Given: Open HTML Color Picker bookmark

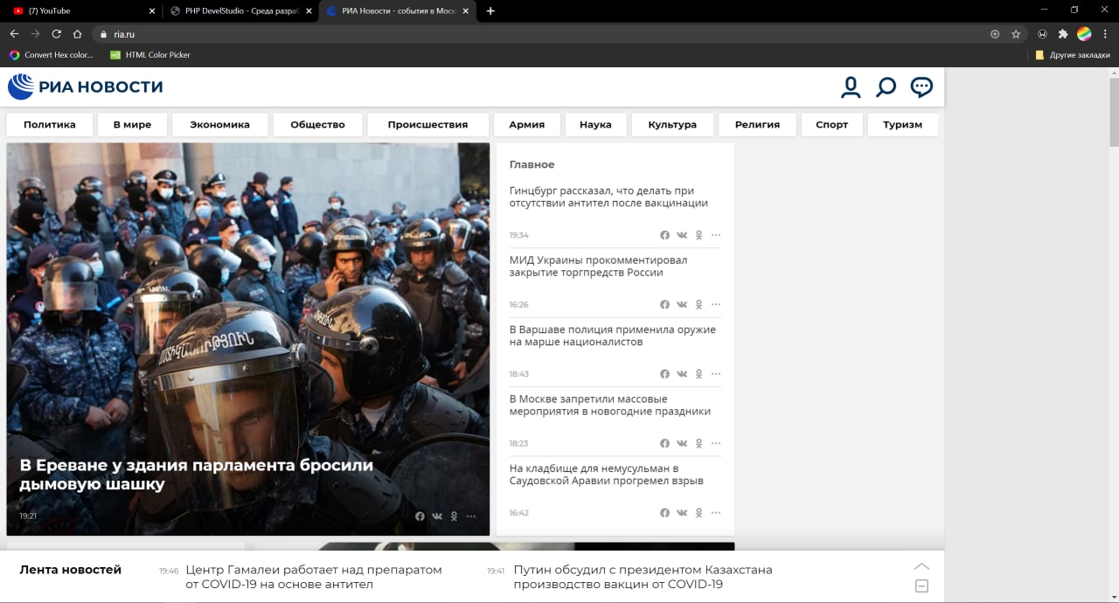Looking at the screenshot, I should (x=149, y=54).
